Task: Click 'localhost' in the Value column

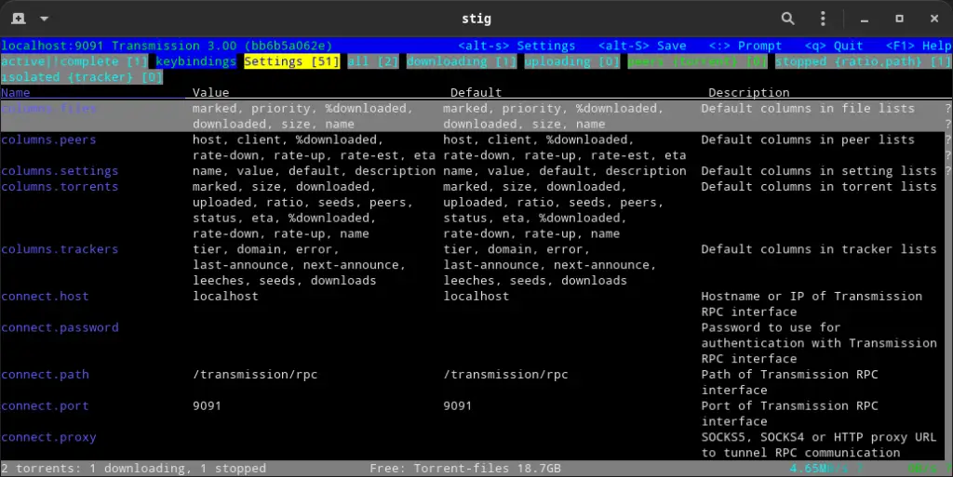Action: pos(225,297)
